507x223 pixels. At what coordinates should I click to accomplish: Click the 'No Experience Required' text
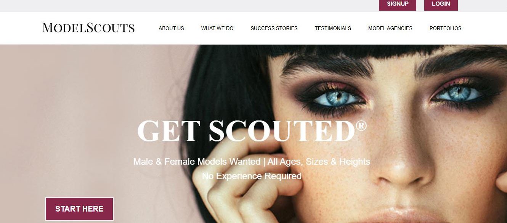[x=252, y=176]
